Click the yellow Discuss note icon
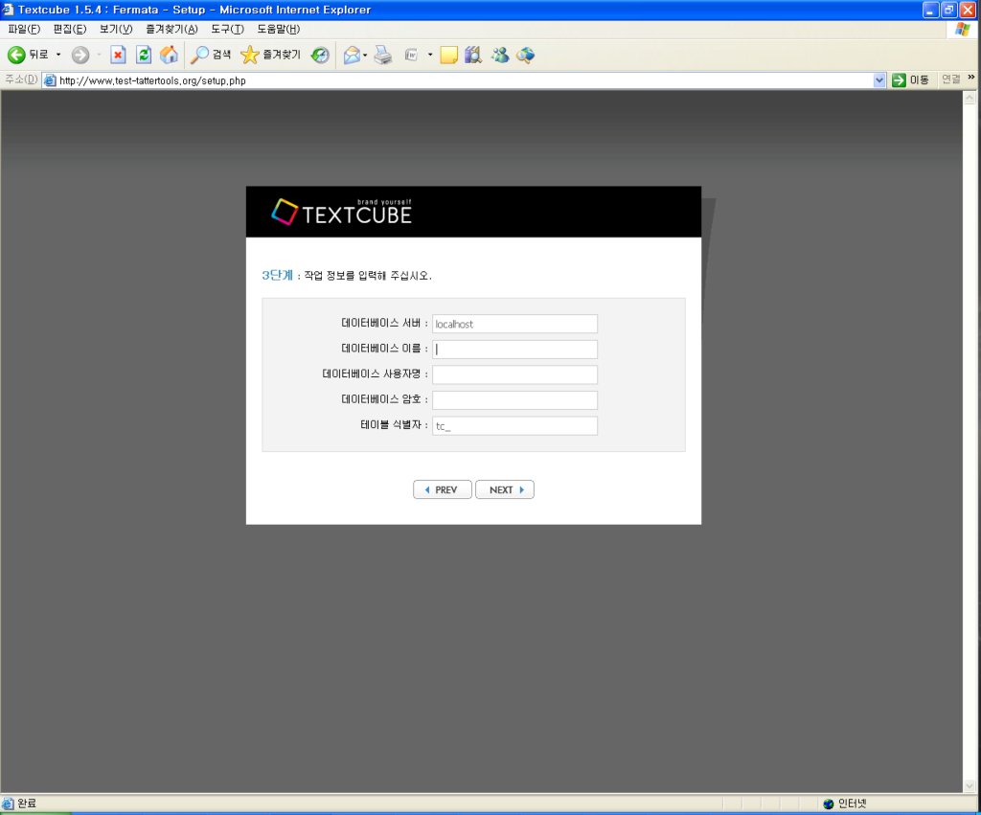This screenshot has height=815, width=981. click(x=448, y=55)
